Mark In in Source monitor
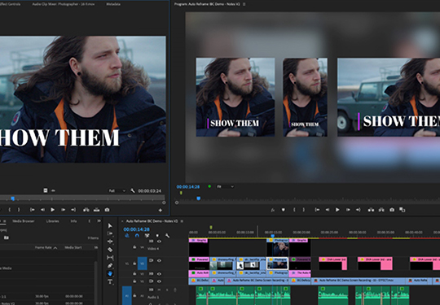Screen dimensions: 440x305 point(10,210)
